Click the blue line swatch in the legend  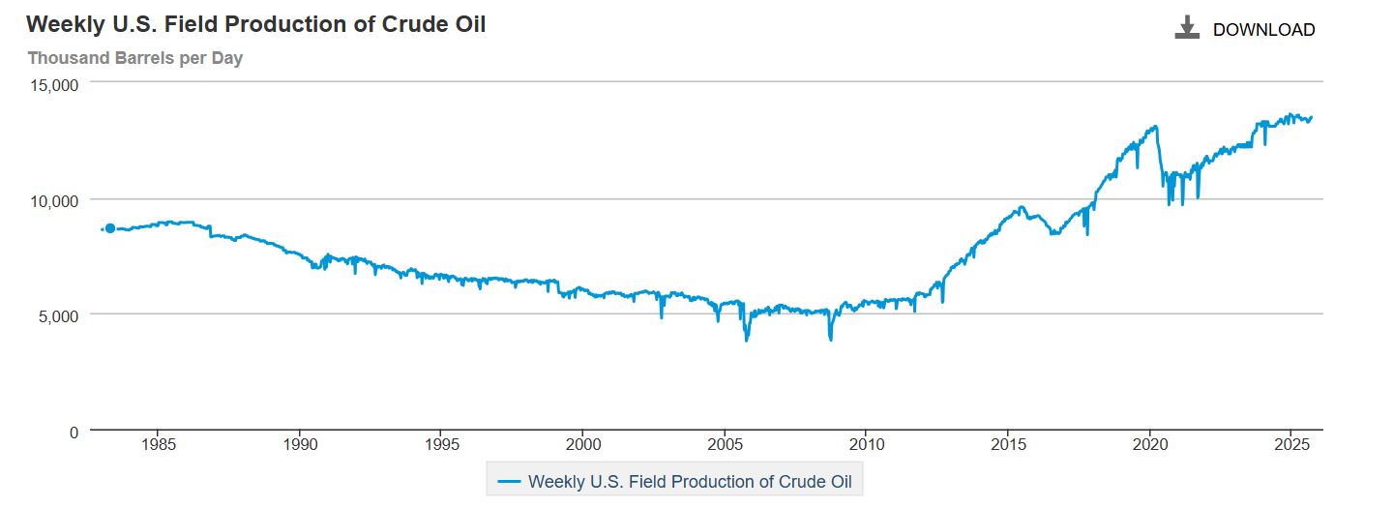click(509, 481)
